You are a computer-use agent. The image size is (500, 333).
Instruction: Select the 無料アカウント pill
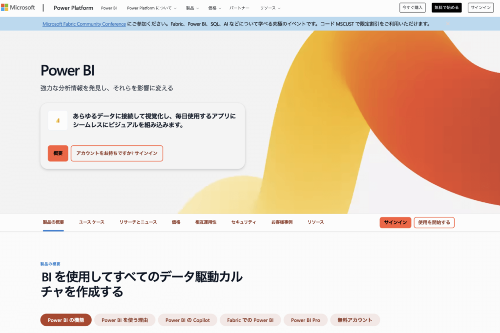tap(355, 320)
